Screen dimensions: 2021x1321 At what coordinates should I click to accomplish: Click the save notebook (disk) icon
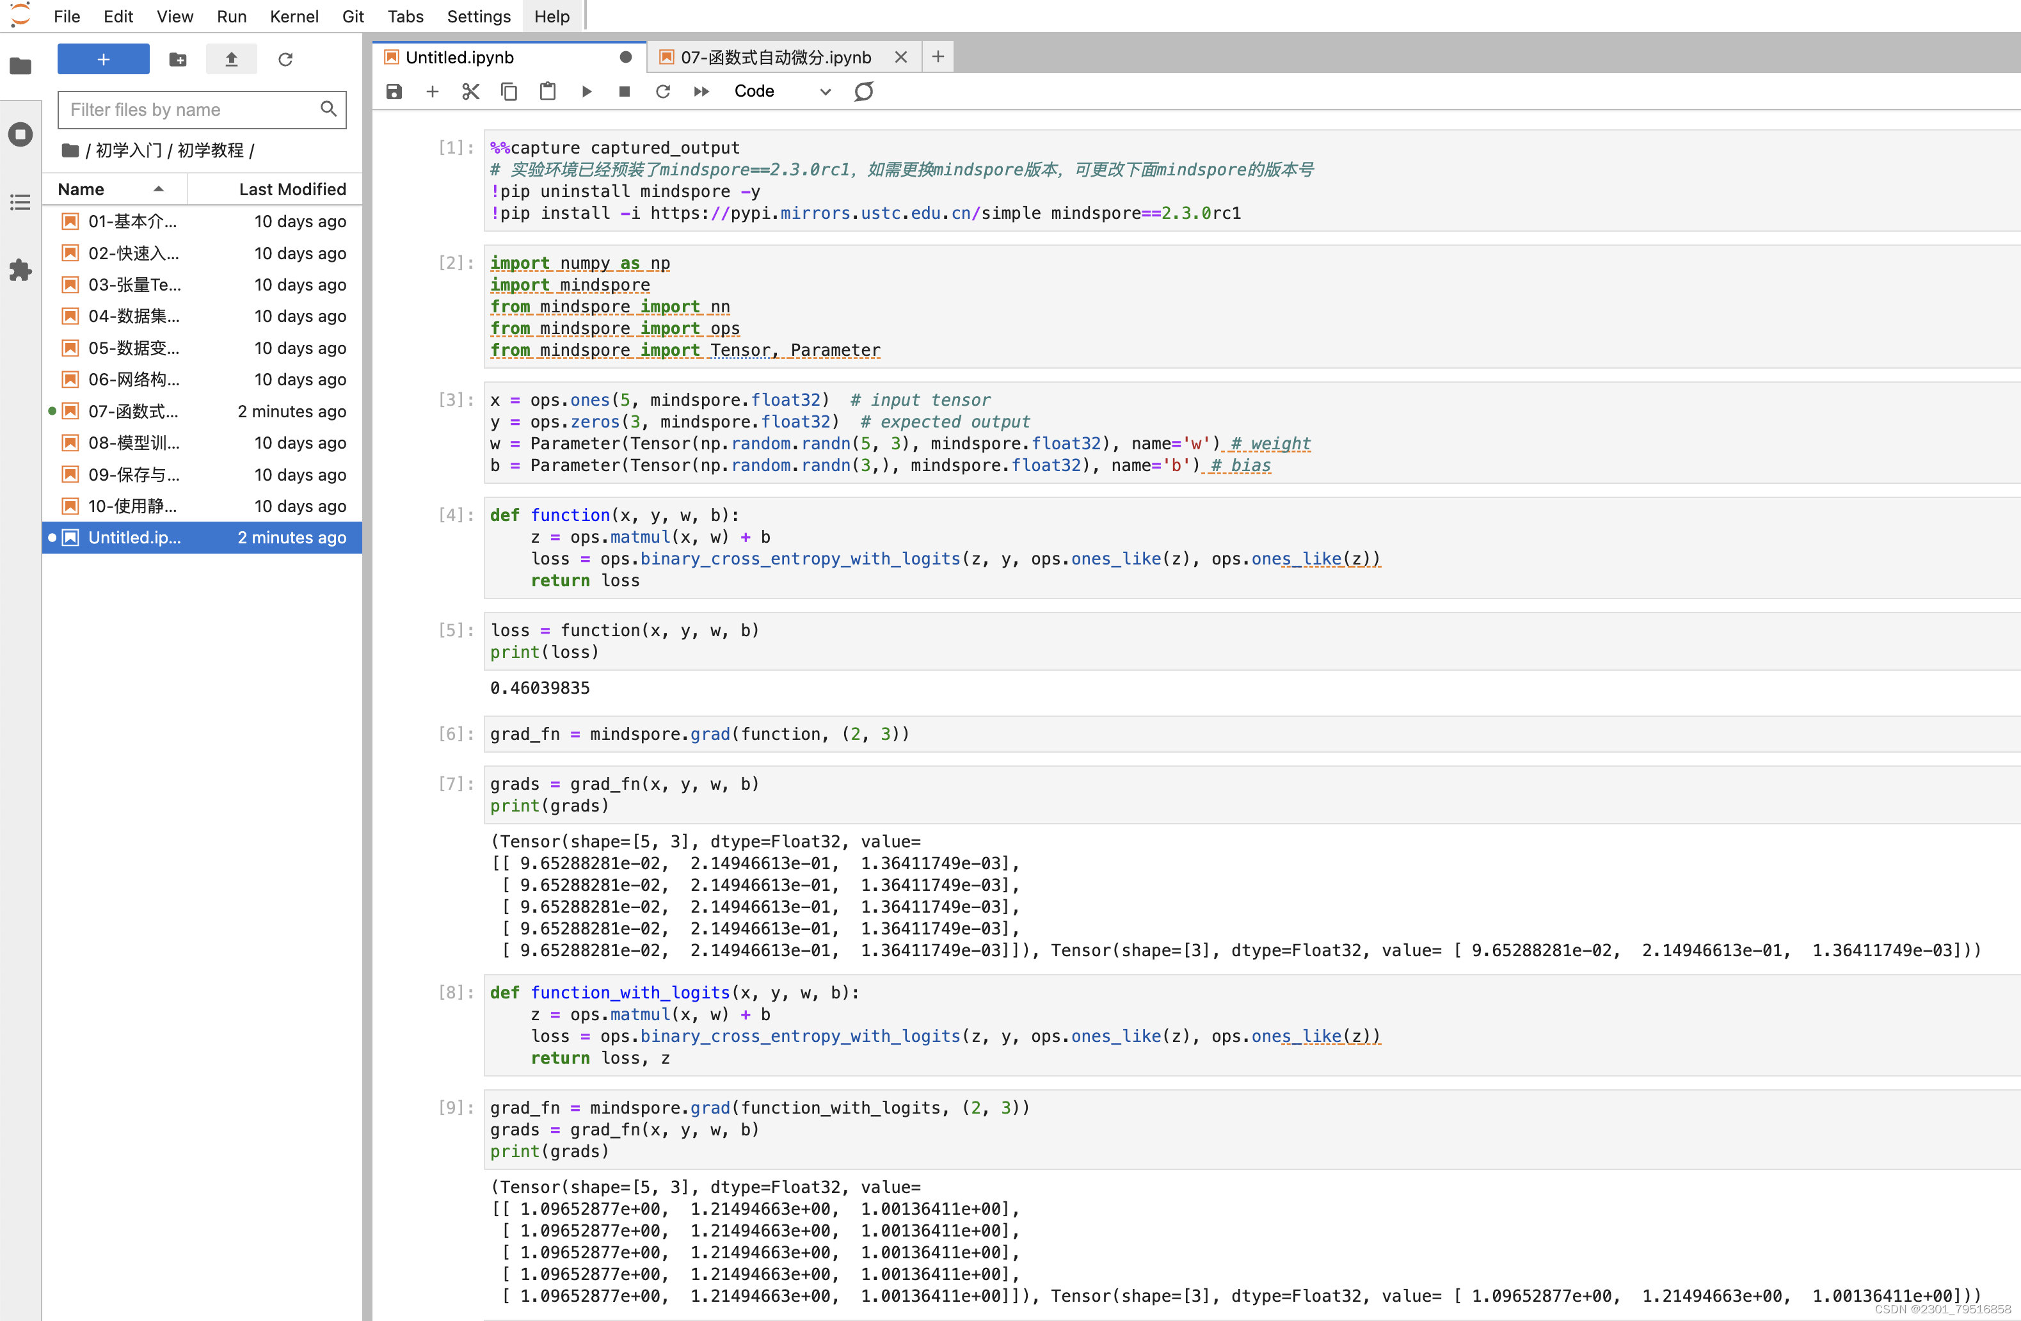pyautogui.click(x=394, y=92)
